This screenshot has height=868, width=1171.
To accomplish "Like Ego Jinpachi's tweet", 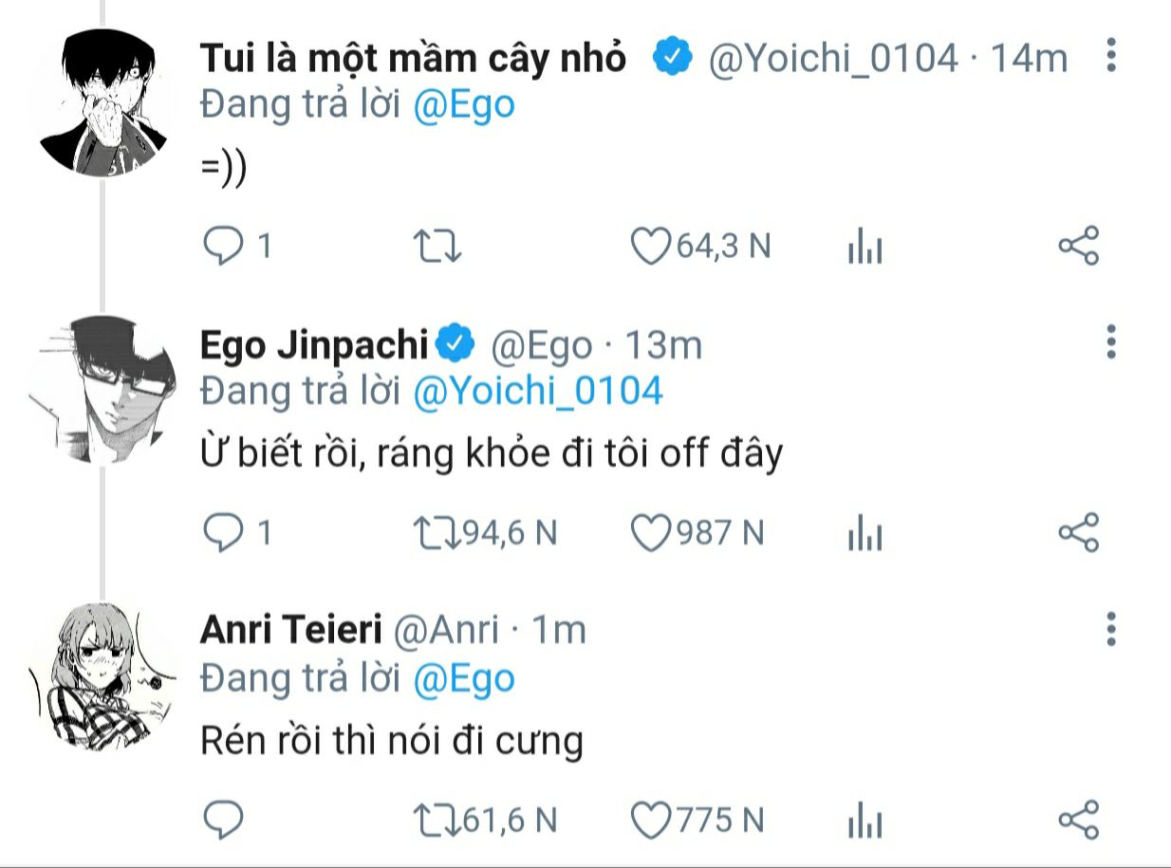I will [x=652, y=532].
